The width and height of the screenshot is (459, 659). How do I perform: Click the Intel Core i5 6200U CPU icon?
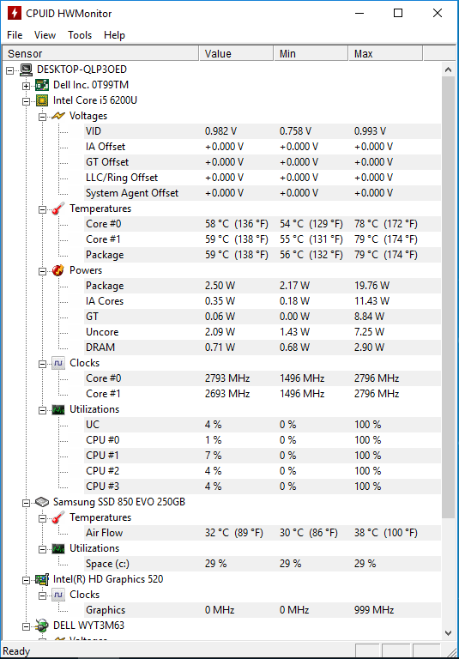(41, 100)
